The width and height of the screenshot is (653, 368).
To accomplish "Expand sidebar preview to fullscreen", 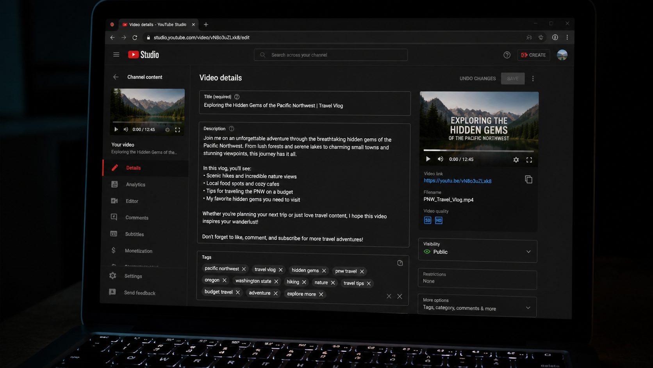I will (178, 130).
